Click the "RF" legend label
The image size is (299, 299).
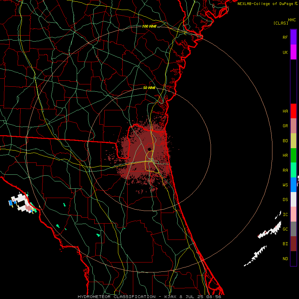coord(285,37)
